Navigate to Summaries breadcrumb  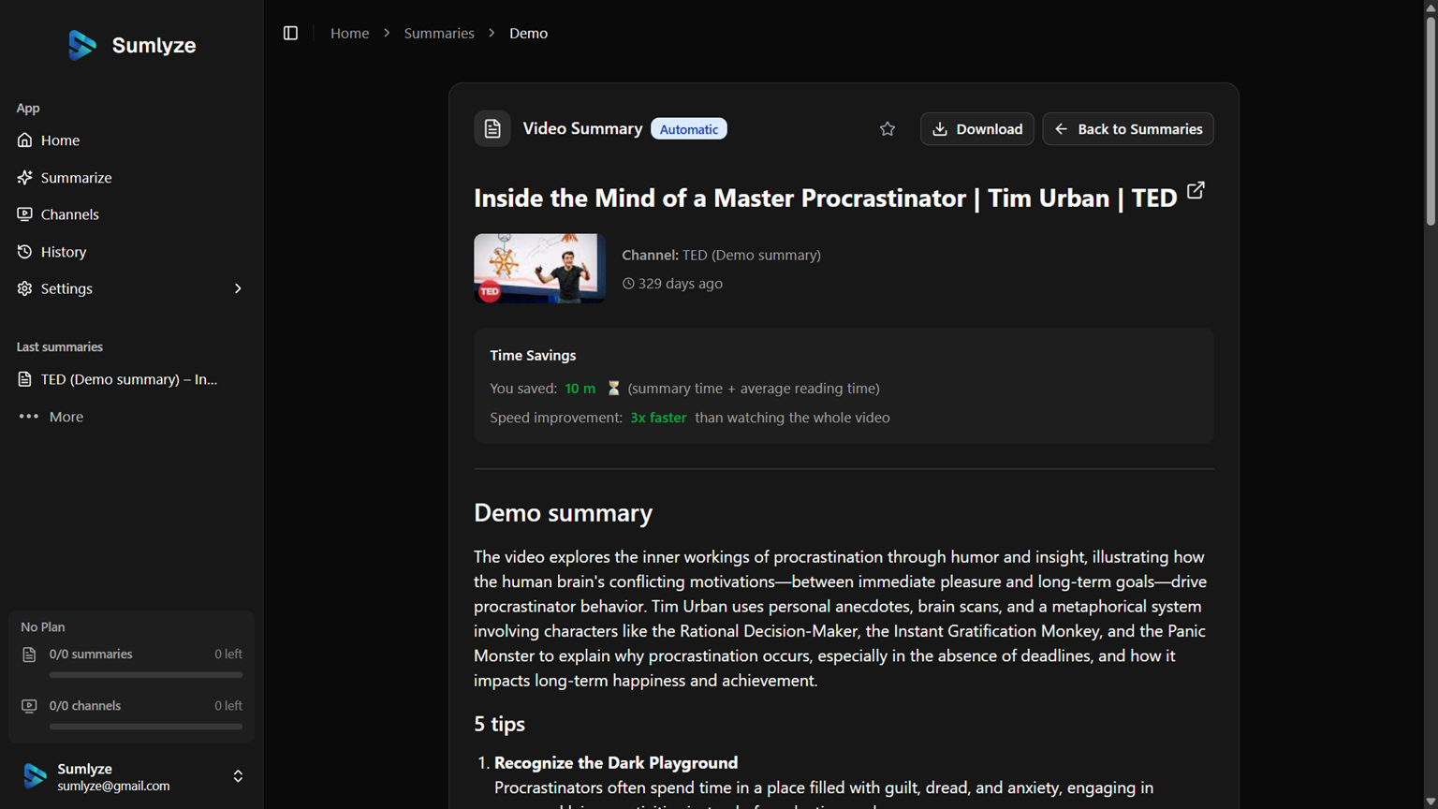coord(439,33)
